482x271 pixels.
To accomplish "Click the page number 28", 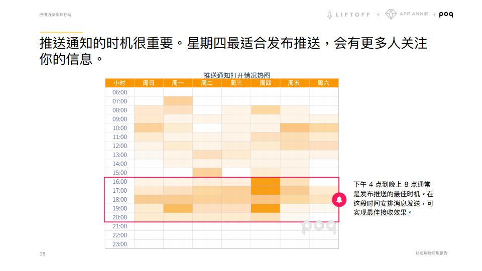I will point(42,254).
